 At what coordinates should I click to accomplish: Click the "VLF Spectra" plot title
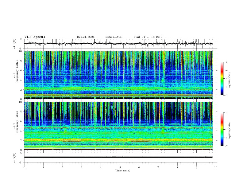coord(35,37)
